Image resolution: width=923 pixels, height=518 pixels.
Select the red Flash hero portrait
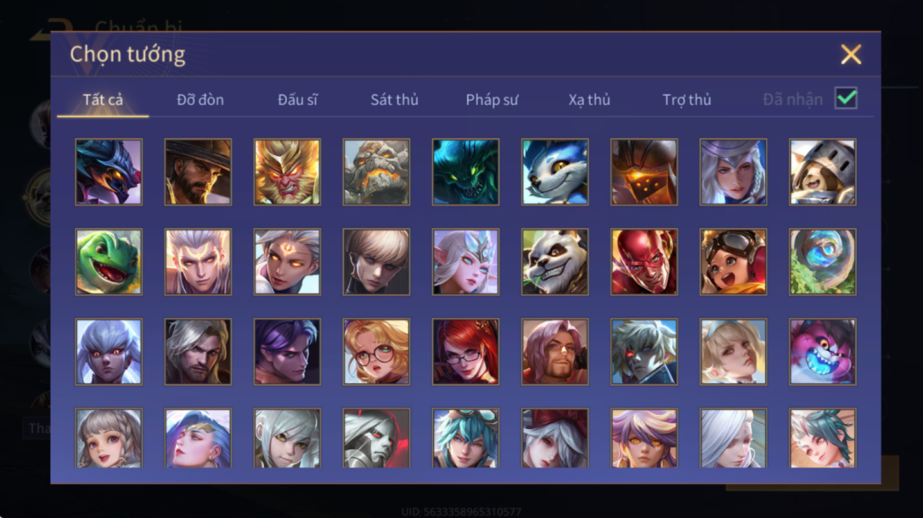644,262
